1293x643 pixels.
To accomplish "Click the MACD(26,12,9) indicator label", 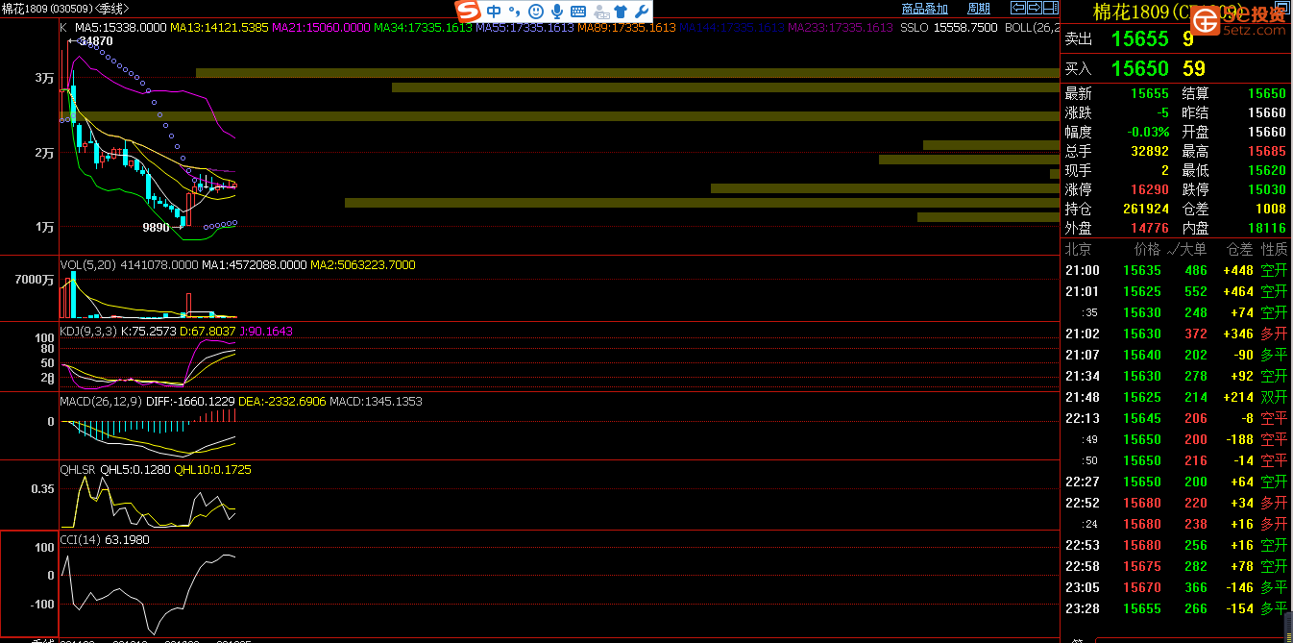I will click(x=101, y=402).
